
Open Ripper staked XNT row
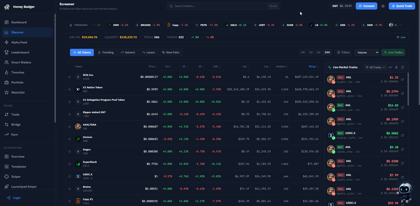tap(193, 114)
